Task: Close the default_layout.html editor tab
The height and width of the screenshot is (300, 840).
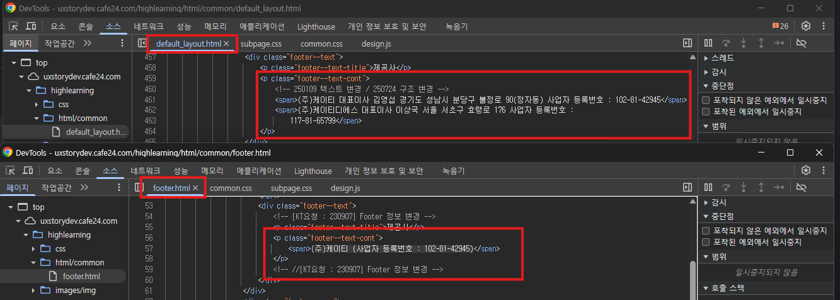Action: (x=226, y=43)
